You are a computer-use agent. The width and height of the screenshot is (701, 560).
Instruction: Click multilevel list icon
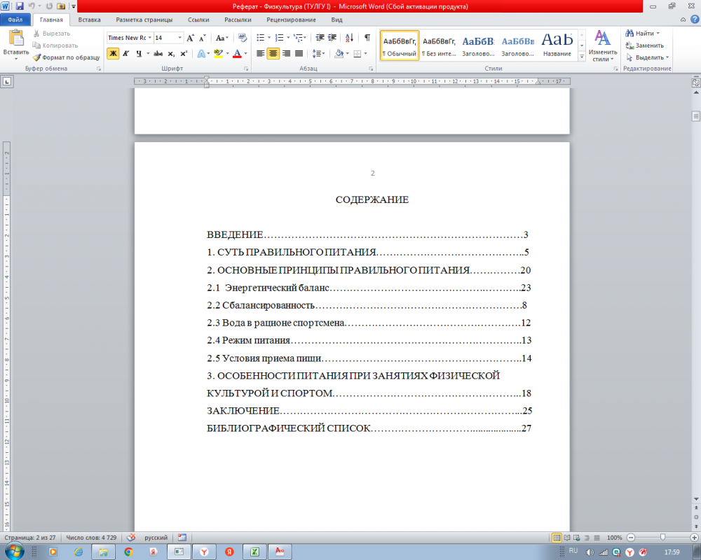[x=298, y=38]
